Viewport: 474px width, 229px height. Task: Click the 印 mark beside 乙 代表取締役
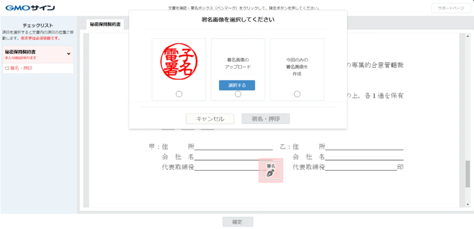[401, 167]
